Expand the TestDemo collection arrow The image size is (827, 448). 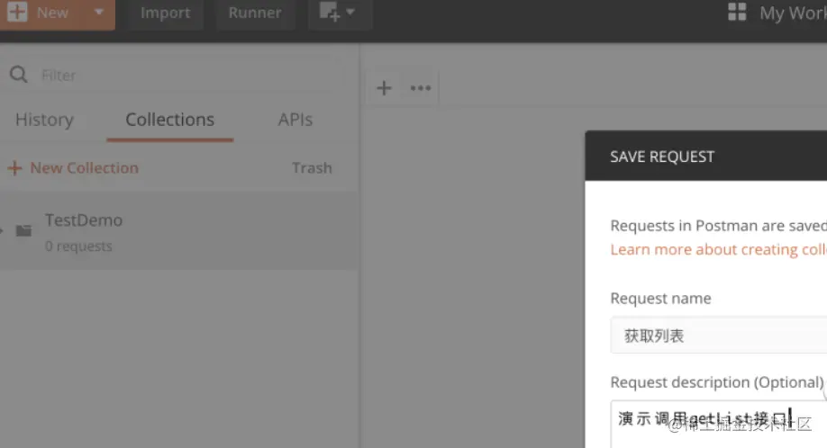click(x=2, y=230)
